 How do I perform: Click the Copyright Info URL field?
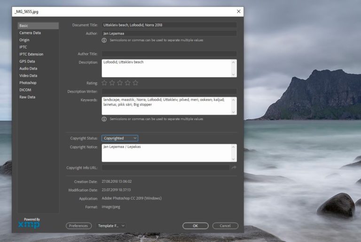click(165, 167)
